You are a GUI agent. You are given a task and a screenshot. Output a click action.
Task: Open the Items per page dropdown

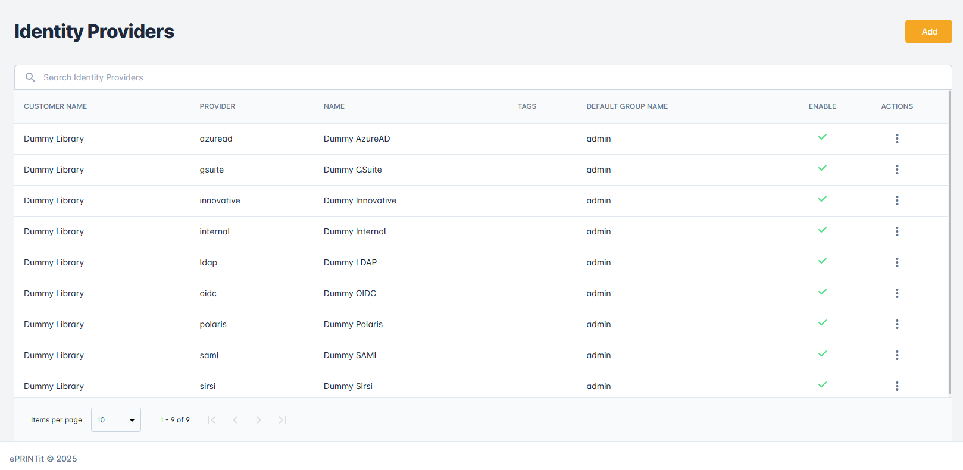click(116, 420)
